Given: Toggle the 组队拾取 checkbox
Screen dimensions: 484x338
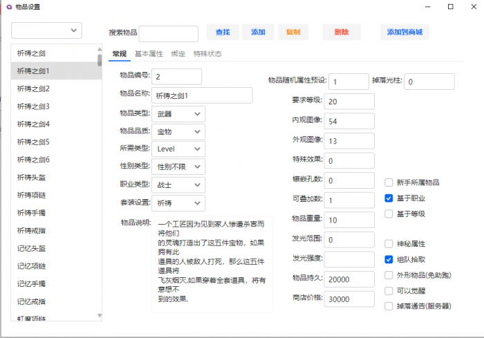Looking at the screenshot, I should [x=389, y=260].
